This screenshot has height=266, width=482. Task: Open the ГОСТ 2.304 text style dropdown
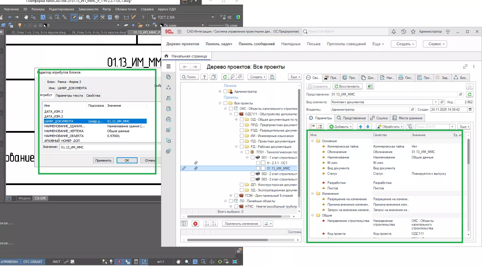click(213, 17)
